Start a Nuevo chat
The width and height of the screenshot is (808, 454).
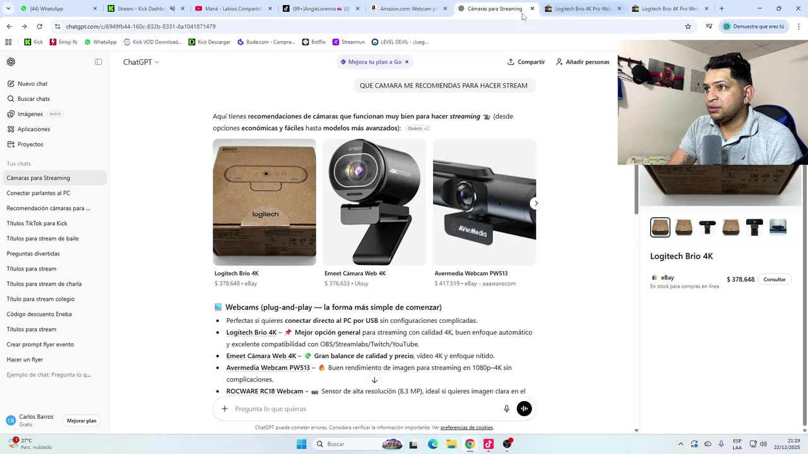(32, 84)
